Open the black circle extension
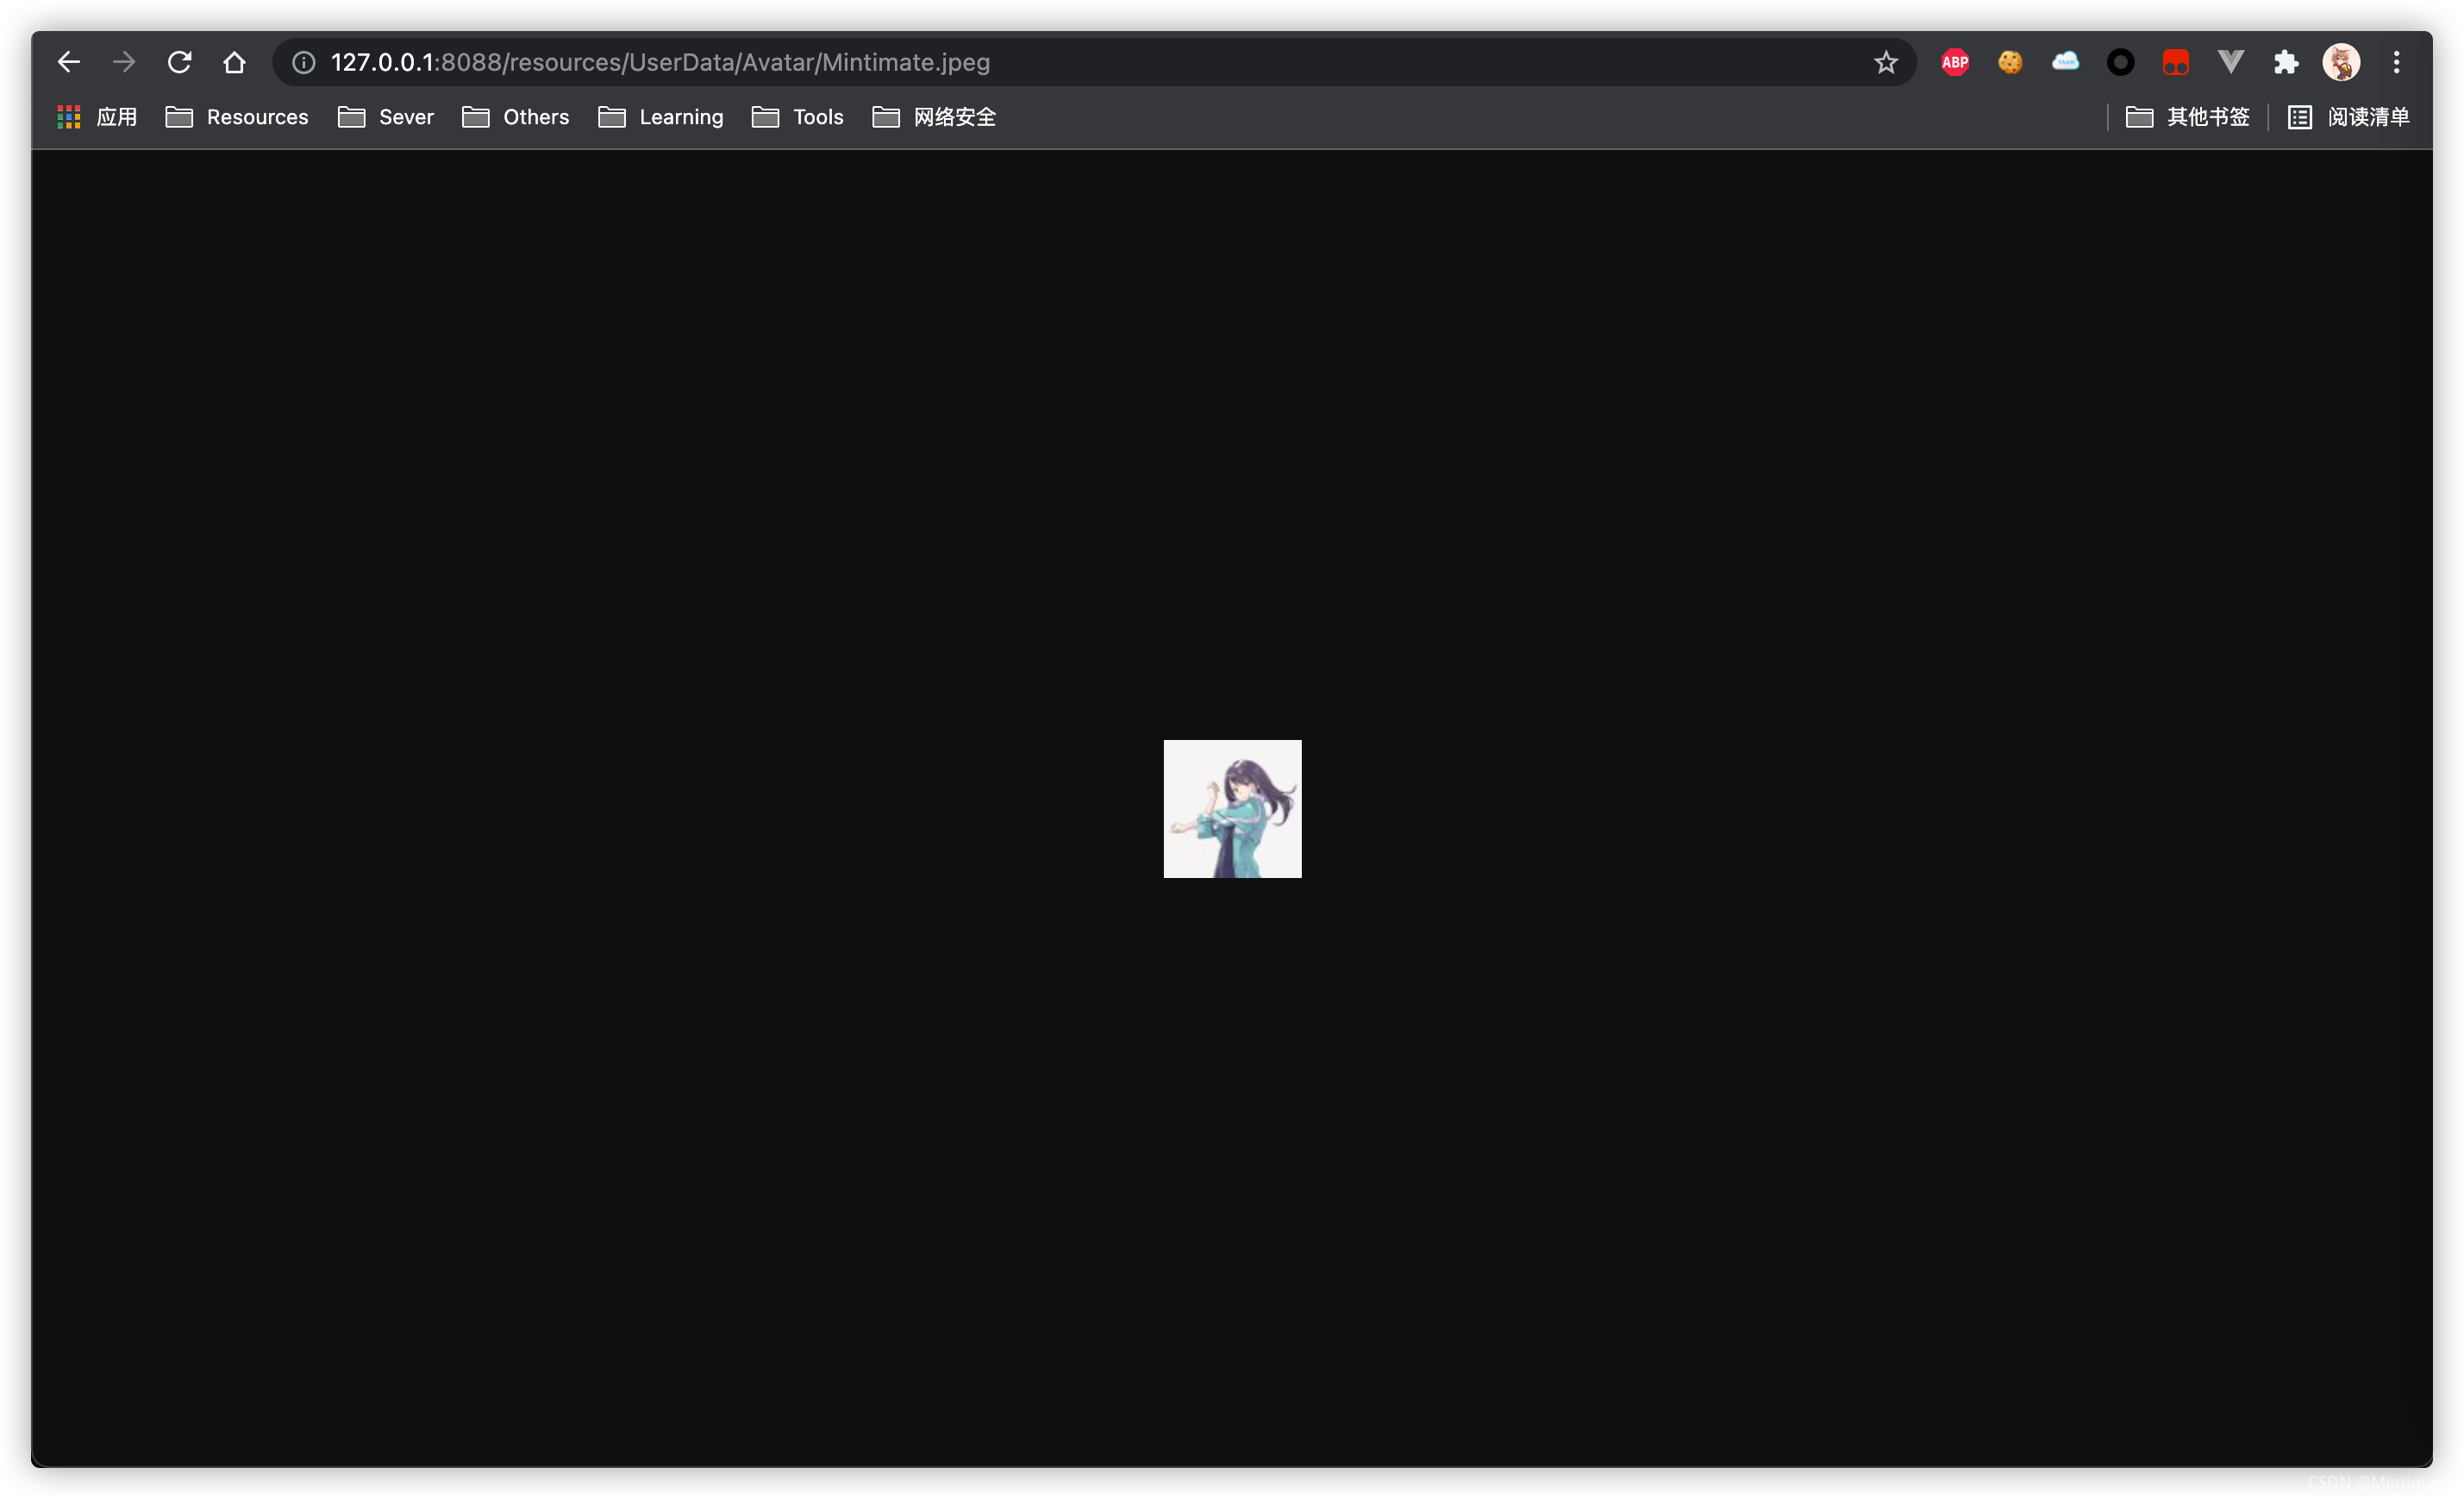Screen dimensions: 2464x1499 (2120, 62)
